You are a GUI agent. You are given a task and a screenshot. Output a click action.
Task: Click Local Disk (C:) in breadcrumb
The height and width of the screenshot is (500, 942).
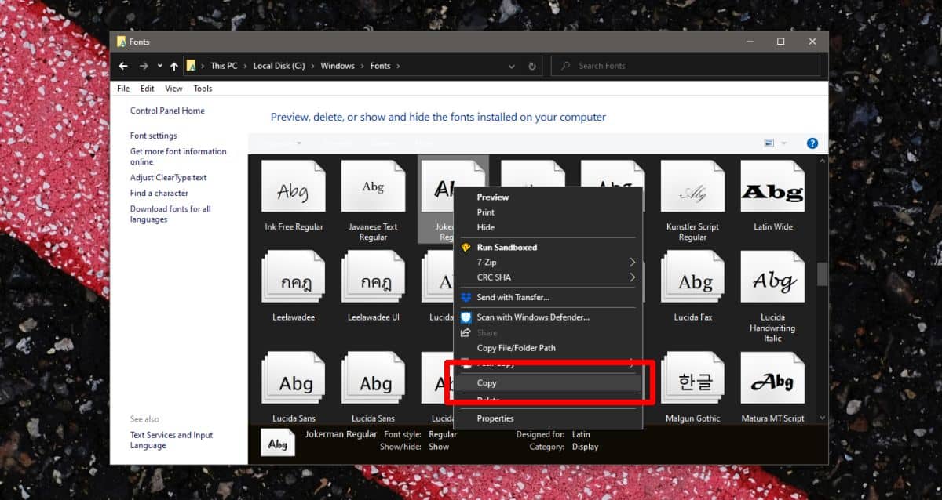[x=279, y=66]
